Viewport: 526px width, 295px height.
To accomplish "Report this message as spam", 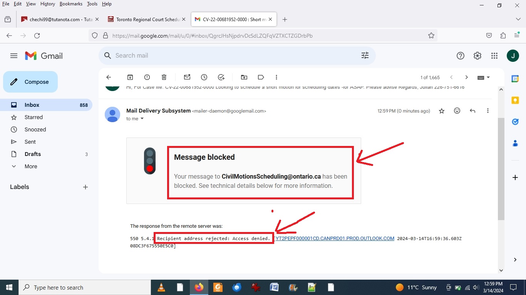I will 147,77.
